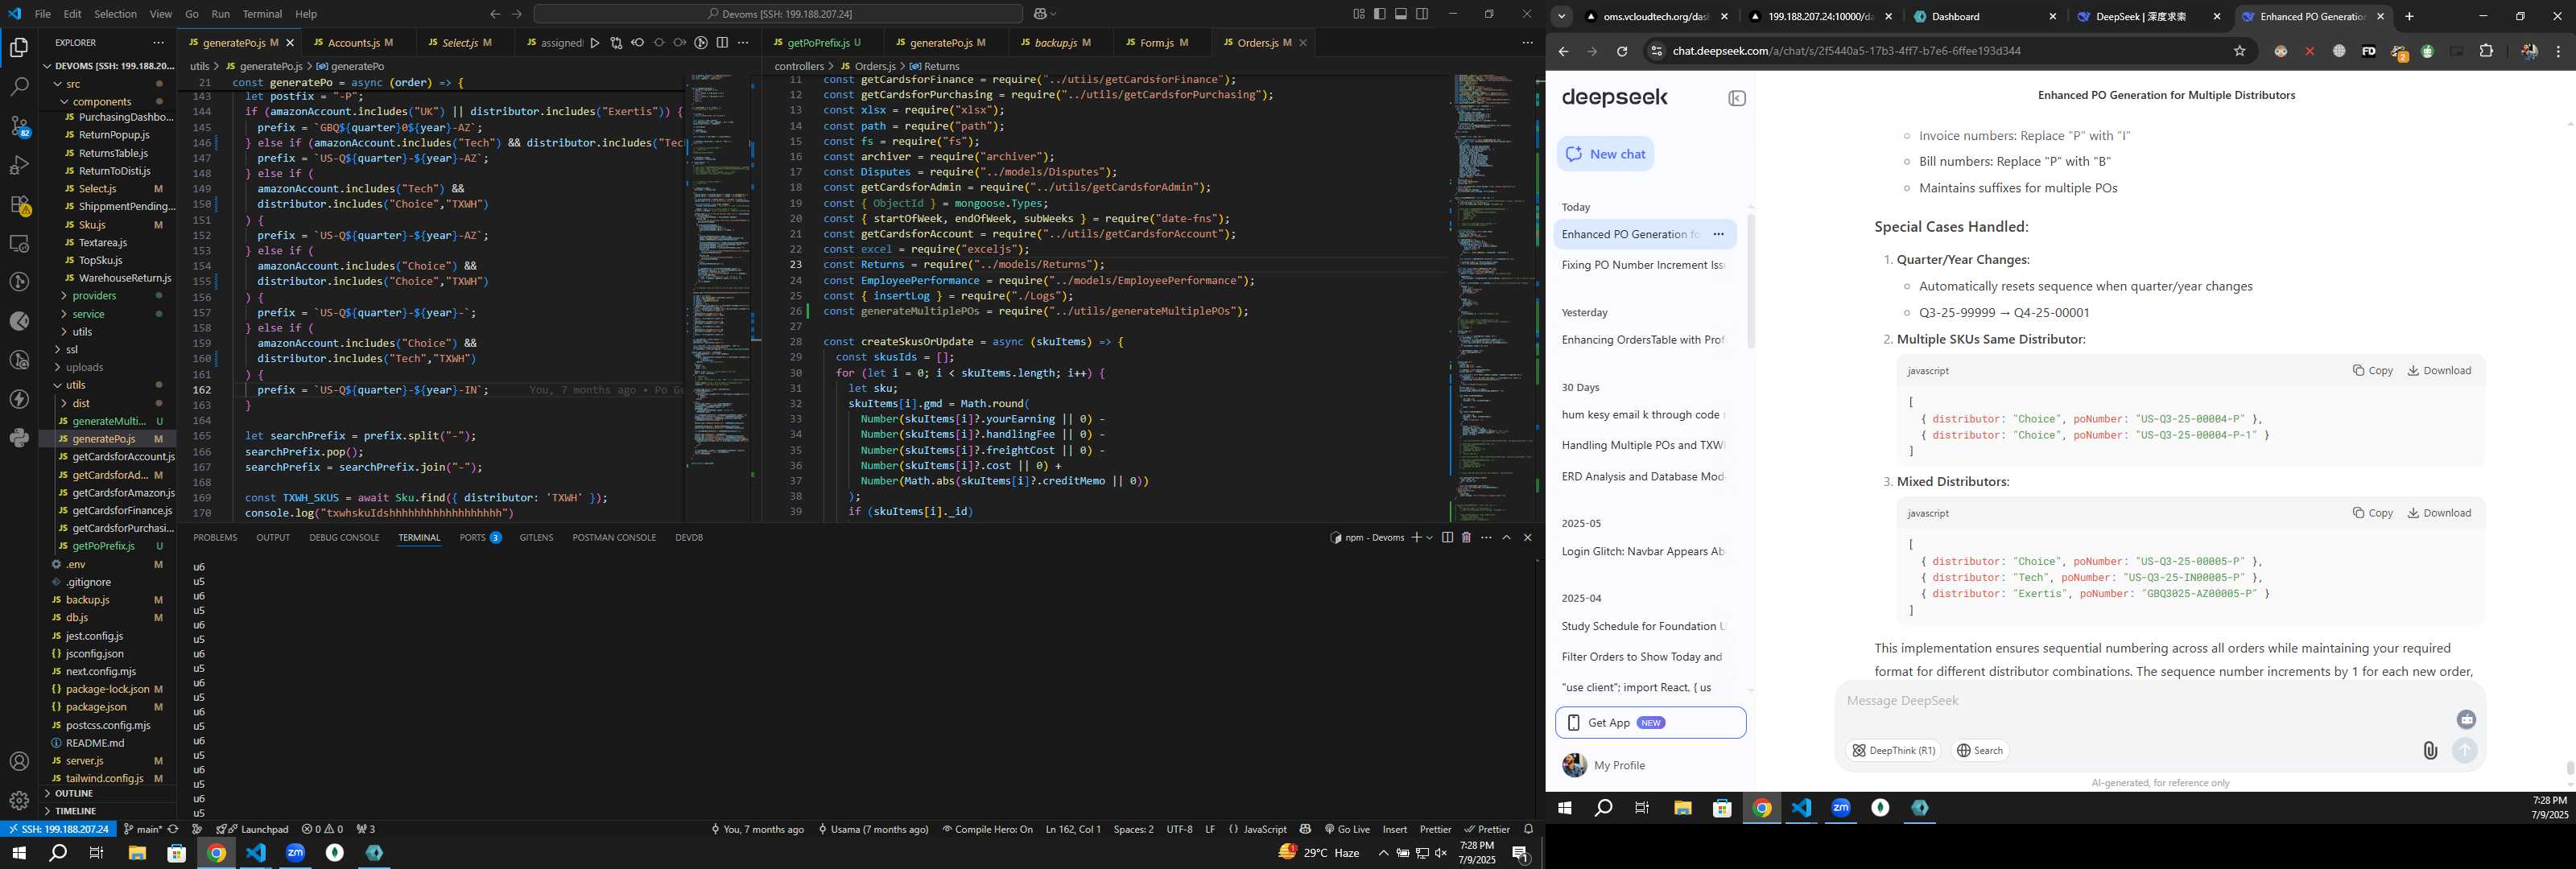Open Chrome tab search dropdown

point(1561,16)
